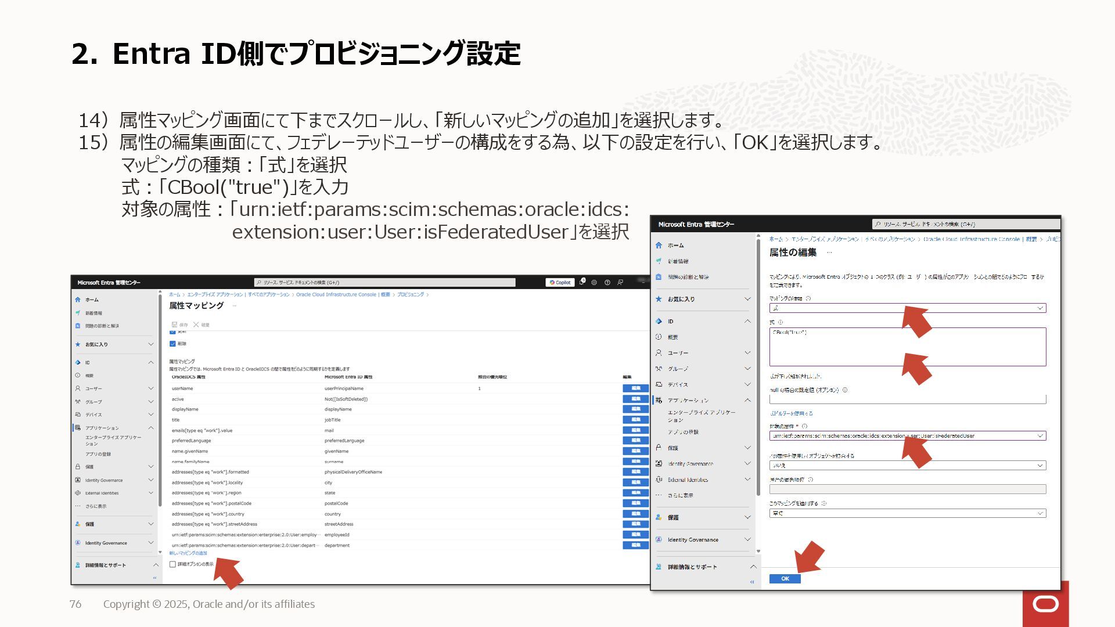Click ユーザー person icon in 属性マッピング window

(x=78, y=388)
